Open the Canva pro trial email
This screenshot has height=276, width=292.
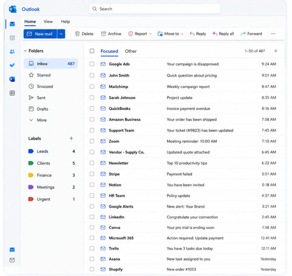click(x=184, y=228)
